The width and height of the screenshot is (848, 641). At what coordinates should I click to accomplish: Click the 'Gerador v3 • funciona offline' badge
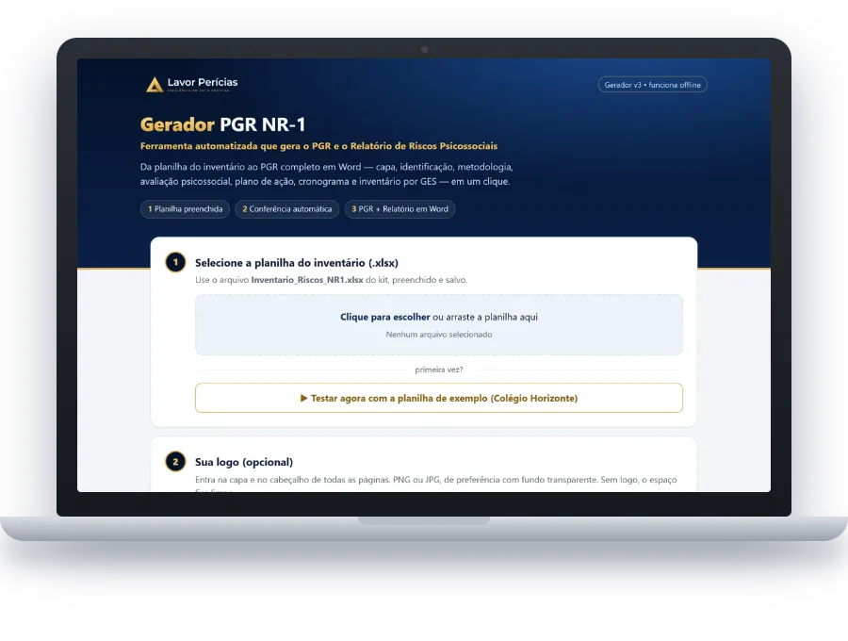coord(652,85)
